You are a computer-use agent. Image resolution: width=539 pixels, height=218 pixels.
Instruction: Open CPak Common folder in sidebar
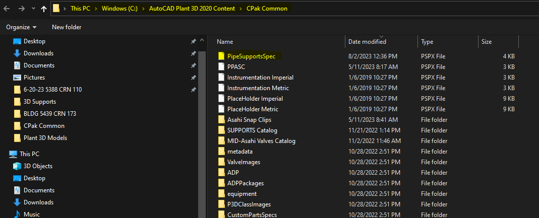(44, 126)
